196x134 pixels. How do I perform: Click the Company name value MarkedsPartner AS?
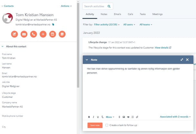[x=12, y=107]
